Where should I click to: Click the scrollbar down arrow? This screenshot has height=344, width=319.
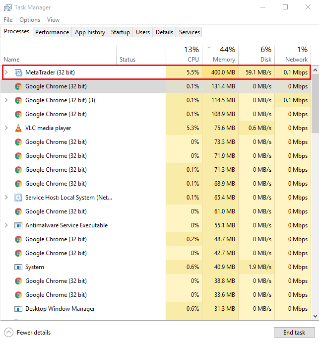tap(315, 316)
